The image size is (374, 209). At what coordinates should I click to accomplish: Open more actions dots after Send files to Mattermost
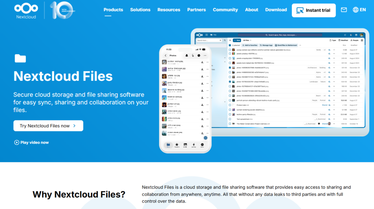pyautogui.click(x=300, y=45)
